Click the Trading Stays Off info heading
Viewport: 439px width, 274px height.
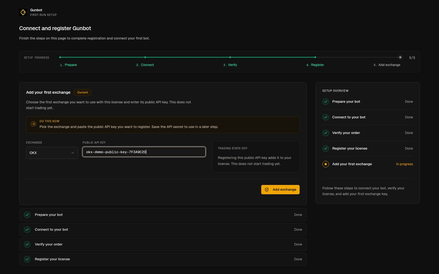[x=233, y=148]
